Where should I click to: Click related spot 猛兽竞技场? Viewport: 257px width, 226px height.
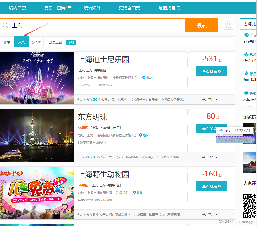pyautogui.click(x=156, y=214)
